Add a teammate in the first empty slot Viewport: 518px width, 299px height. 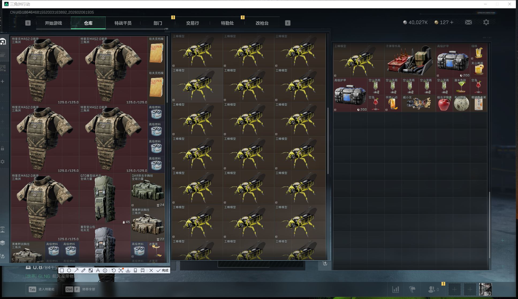454,289
